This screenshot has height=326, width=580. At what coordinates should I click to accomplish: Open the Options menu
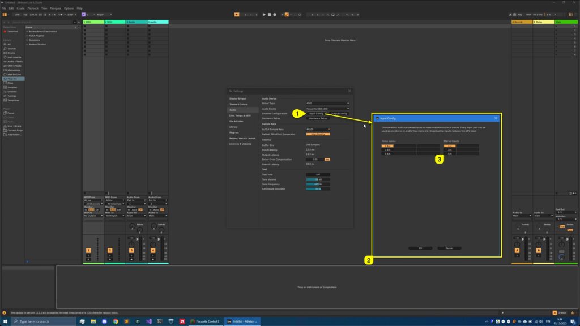pos(69,8)
